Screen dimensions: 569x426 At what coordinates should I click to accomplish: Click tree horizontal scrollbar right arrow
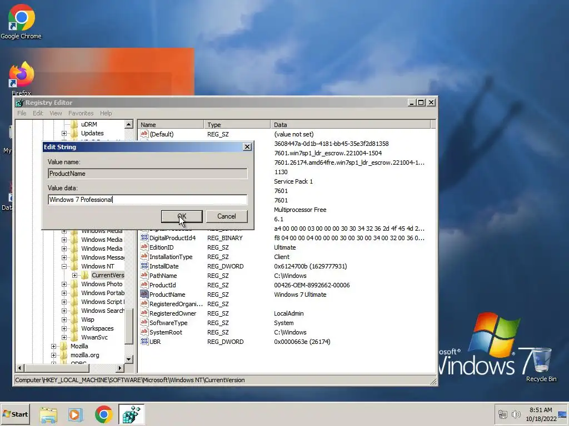click(x=120, y=368)
